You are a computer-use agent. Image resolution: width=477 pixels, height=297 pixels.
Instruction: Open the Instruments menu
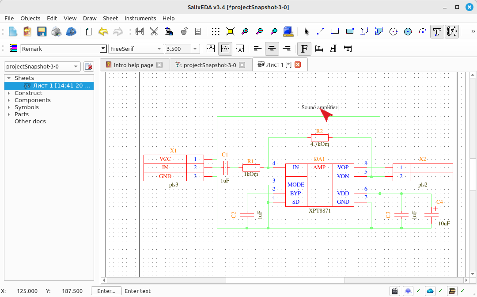click(140, 18)
